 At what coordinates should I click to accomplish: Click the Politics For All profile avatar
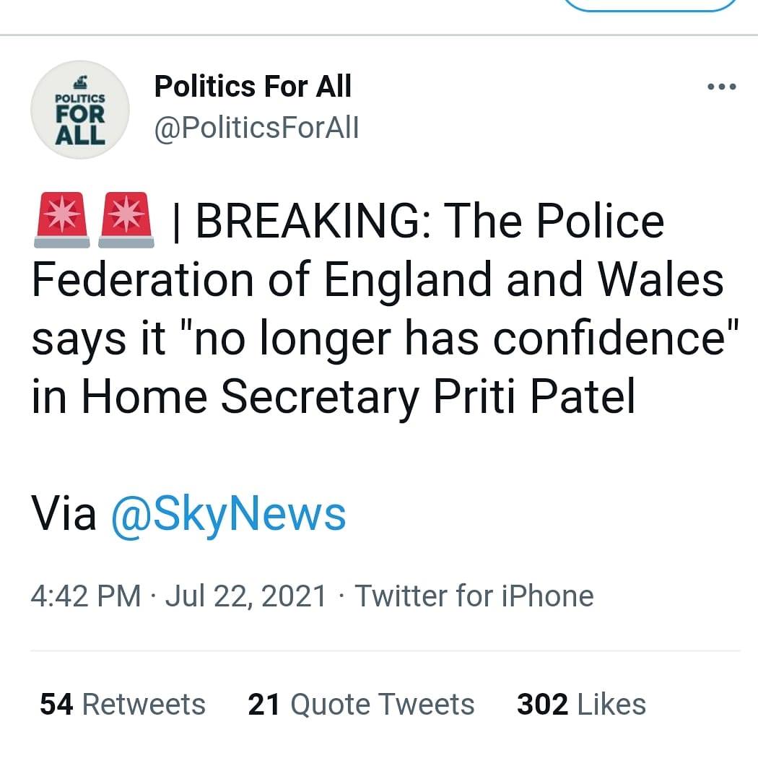tap(80, 110)
